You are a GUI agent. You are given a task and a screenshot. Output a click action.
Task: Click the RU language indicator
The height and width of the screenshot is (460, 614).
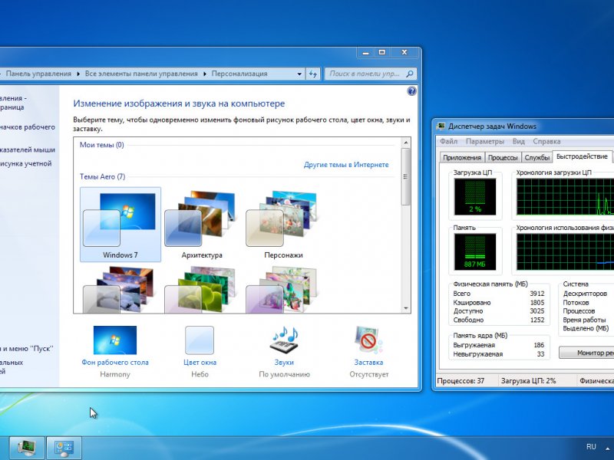point(591,447)
